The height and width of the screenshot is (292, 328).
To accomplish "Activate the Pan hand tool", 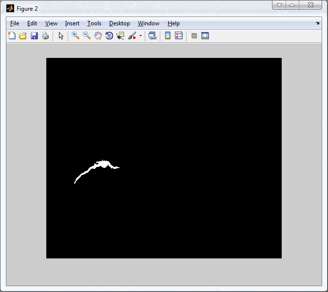I will point(98,36).
